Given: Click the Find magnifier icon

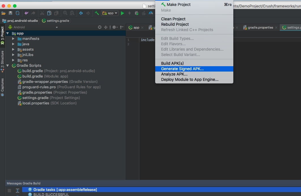Looking at the screenshot, I should pos(65,13).
